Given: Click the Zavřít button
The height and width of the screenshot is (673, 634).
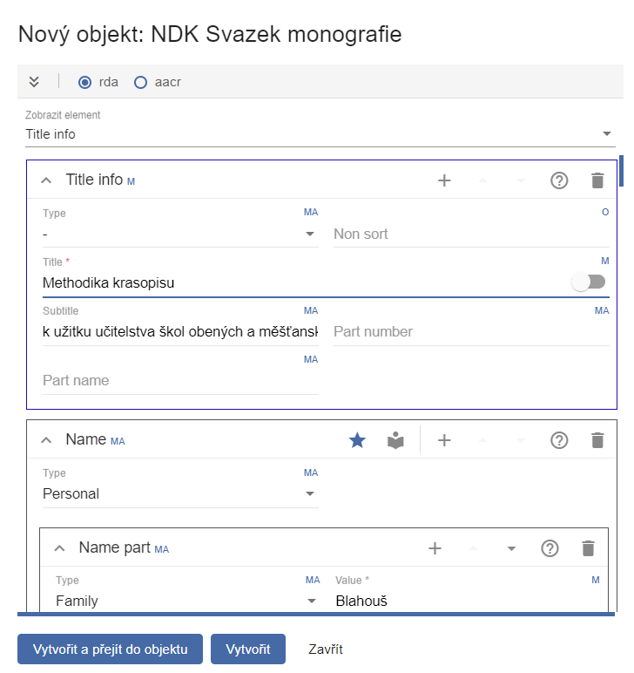Looking at the screenshot, I should click(326, 649).
